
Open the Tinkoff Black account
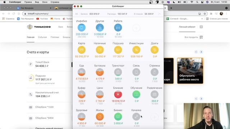(x=50, y=64)
